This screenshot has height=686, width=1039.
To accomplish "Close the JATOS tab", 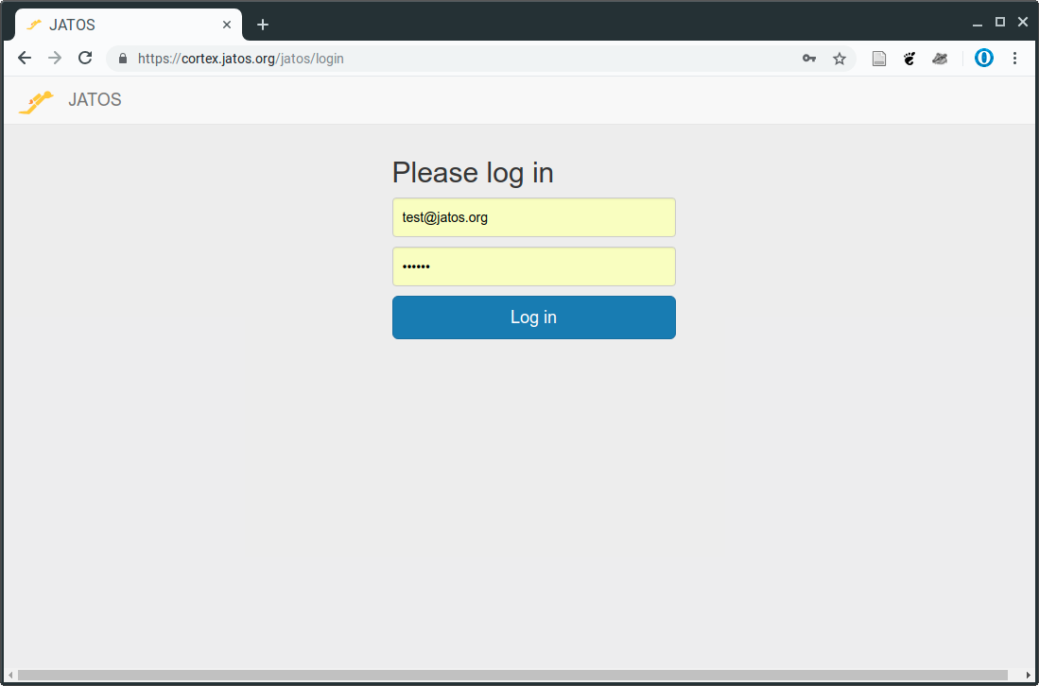I will (227, 26).
